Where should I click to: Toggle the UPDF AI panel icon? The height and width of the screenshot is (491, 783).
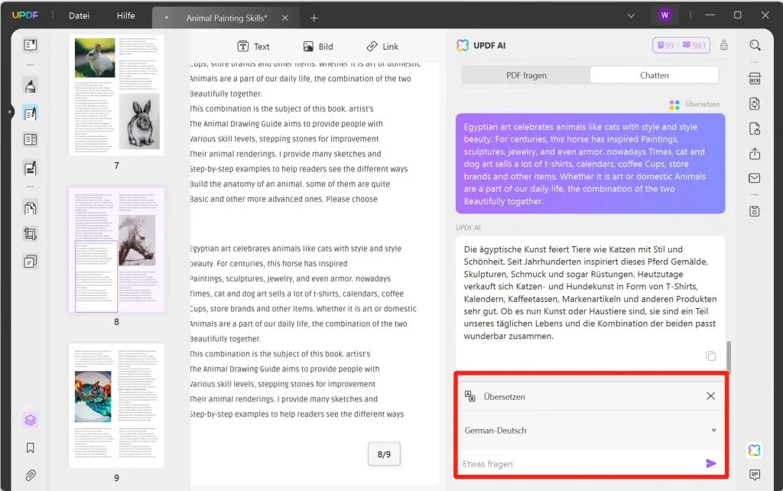point(755,450)
